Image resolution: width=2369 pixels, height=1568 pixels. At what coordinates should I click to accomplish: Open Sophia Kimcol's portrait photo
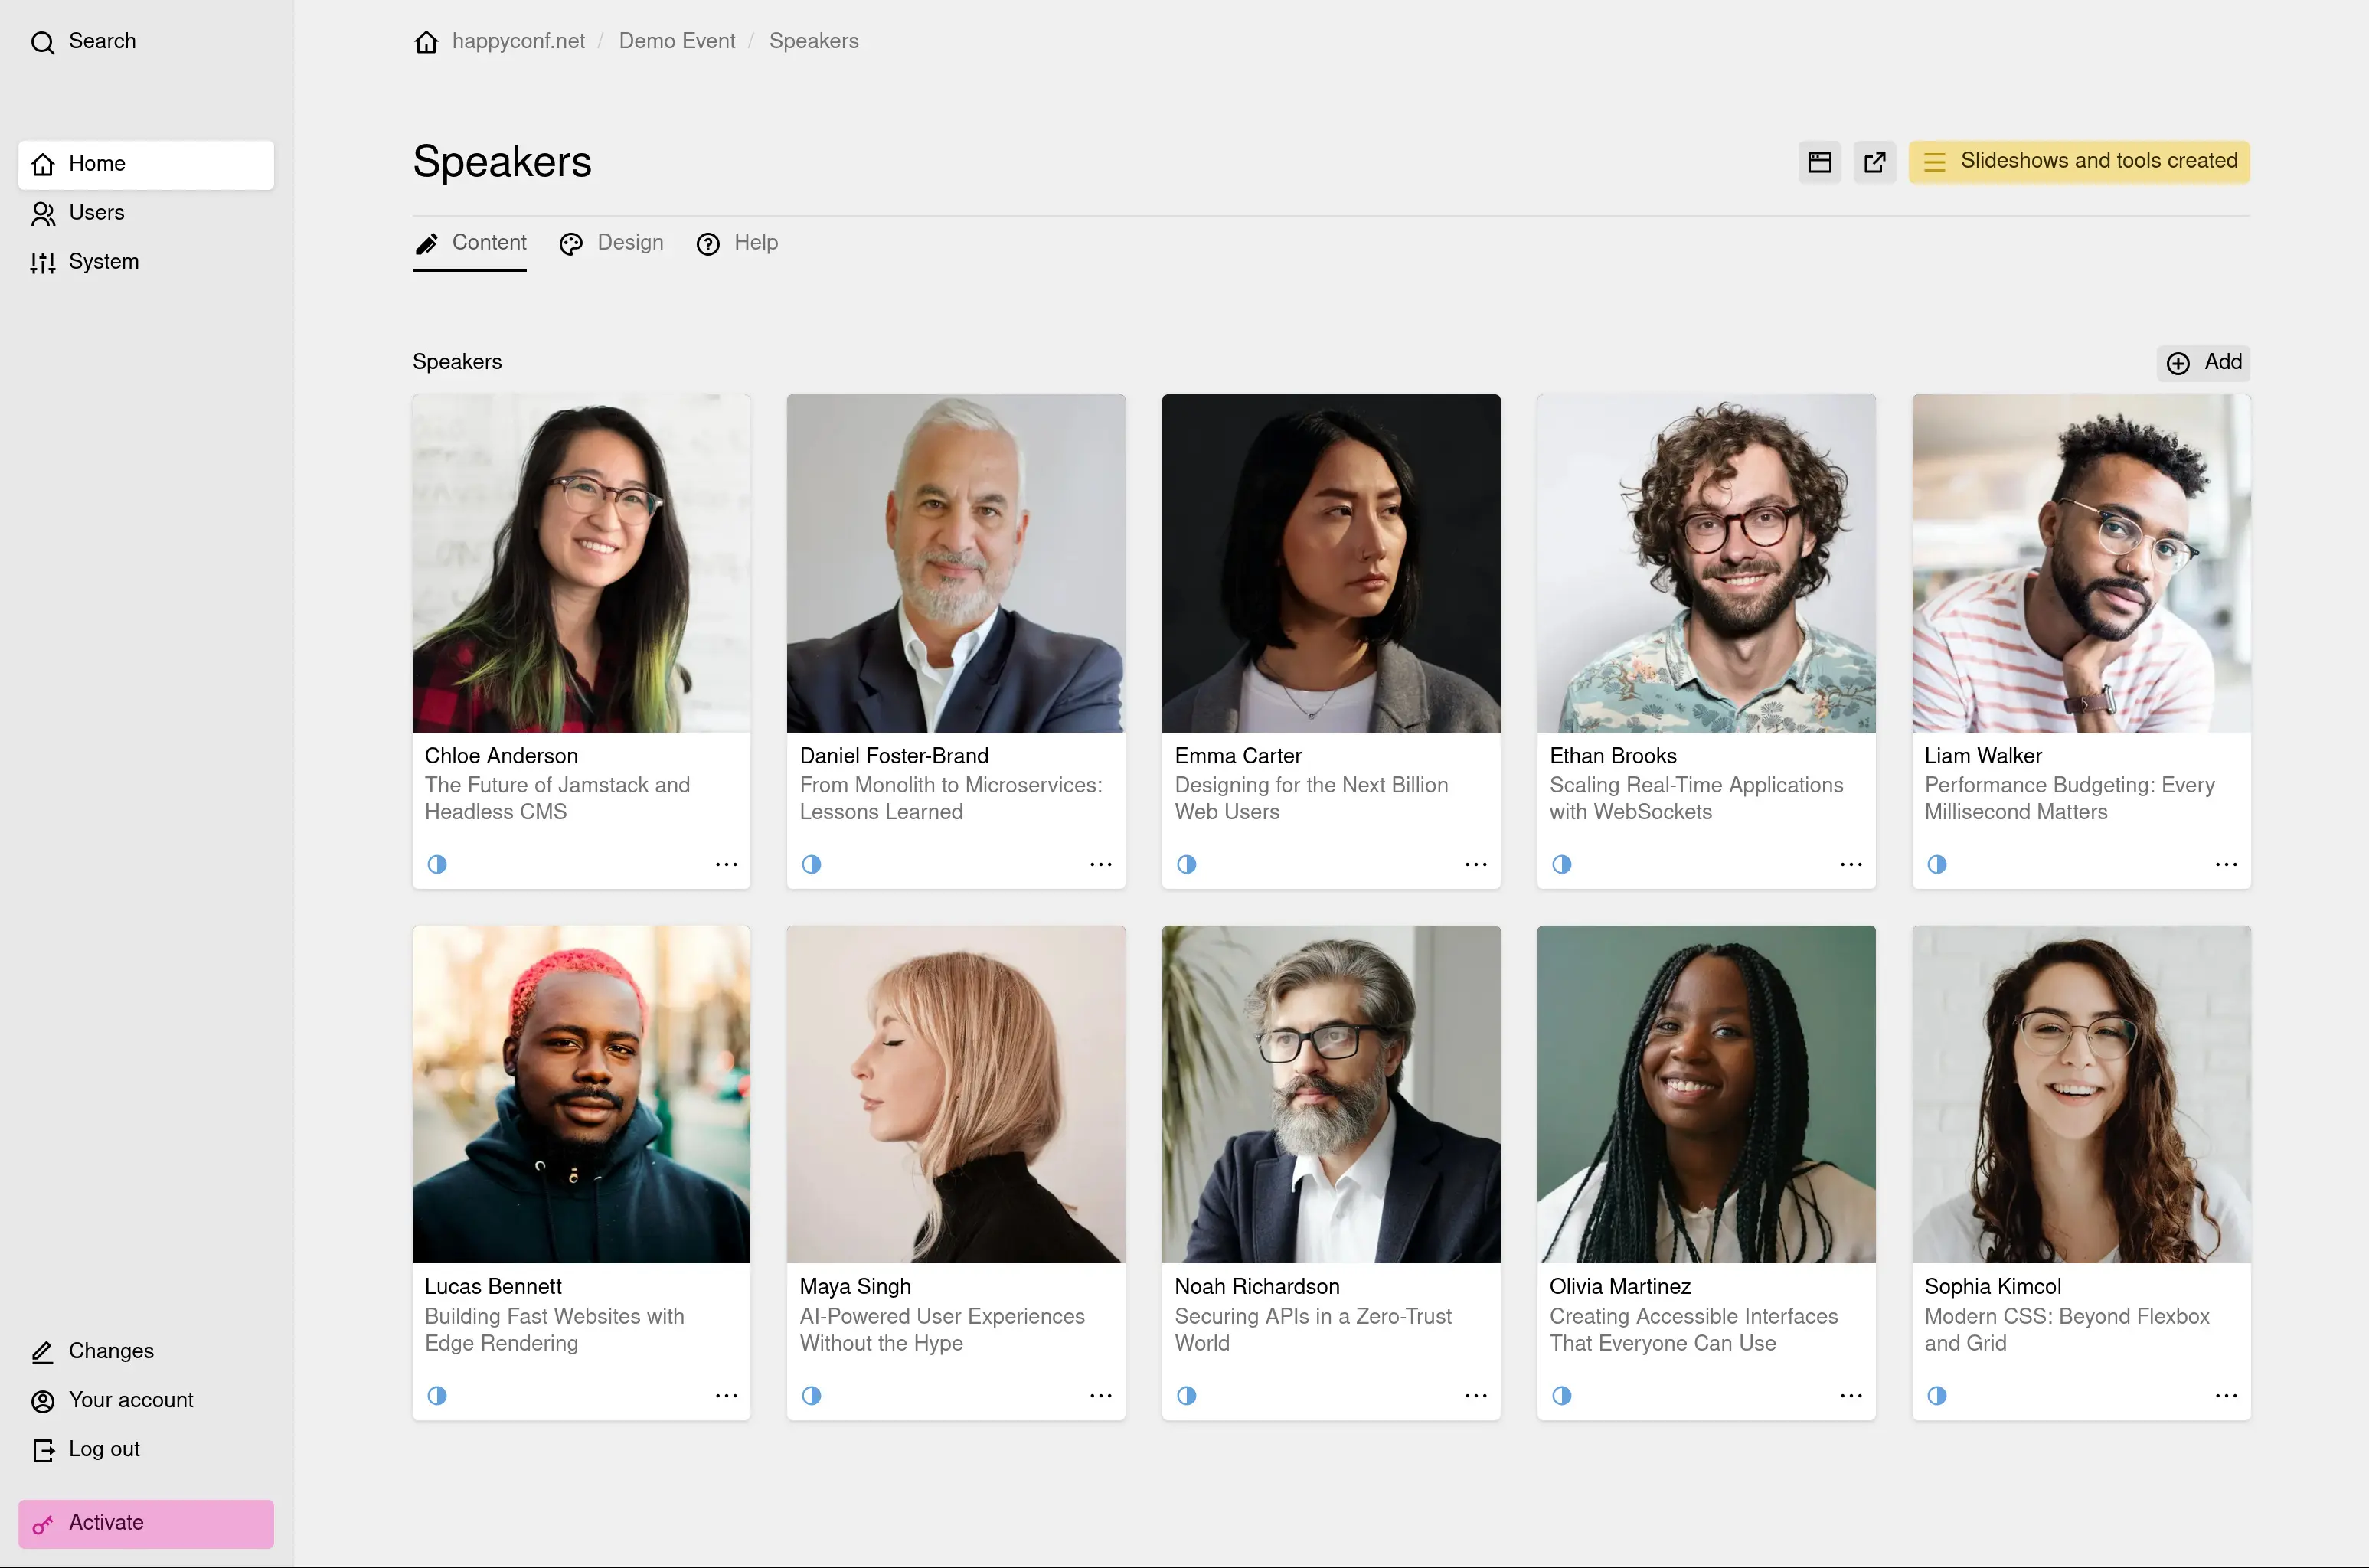click(2081, 1094)
